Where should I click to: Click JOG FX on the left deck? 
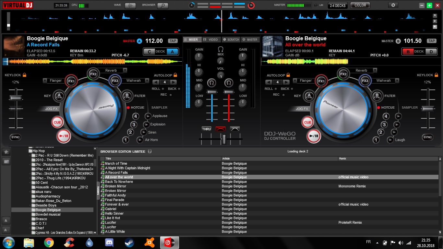(51, 109)
